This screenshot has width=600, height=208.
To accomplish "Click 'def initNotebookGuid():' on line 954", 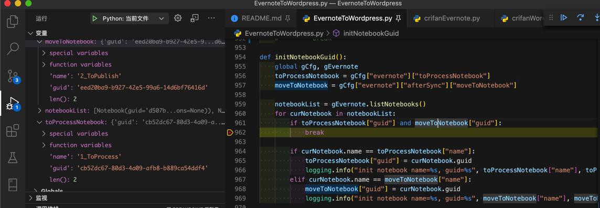I will [x=303, y=57].
